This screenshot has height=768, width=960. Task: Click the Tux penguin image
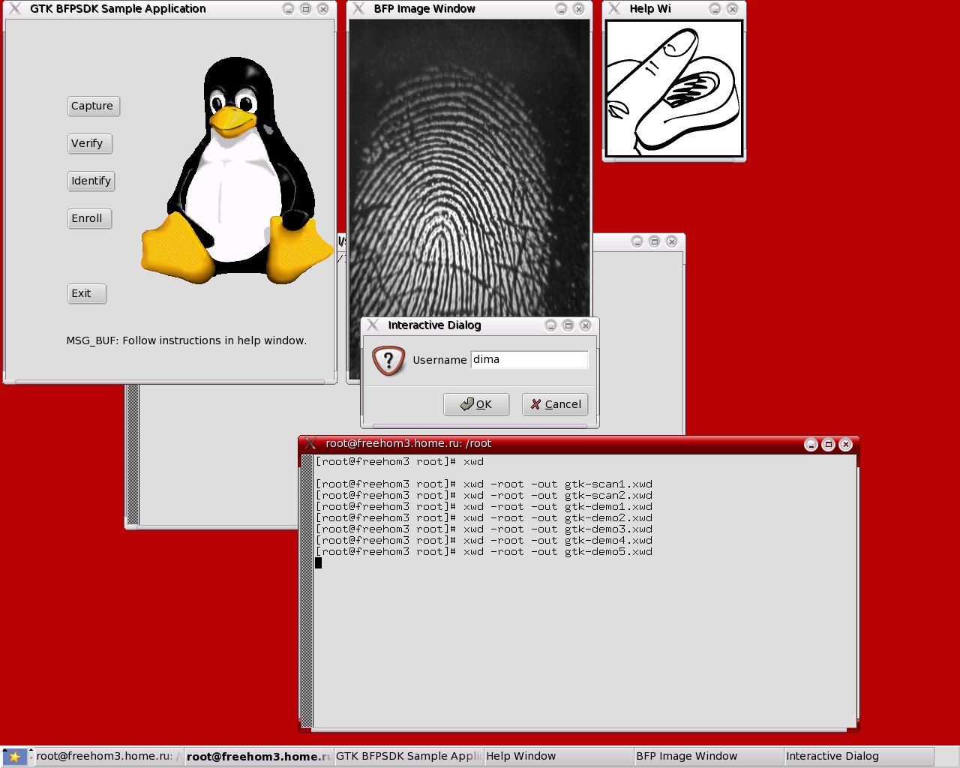coord(237,172)
